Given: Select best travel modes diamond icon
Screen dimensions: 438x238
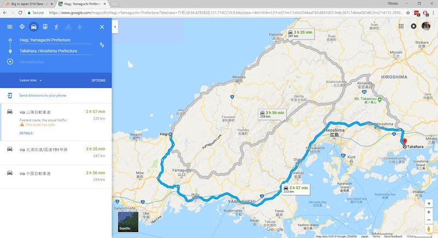Looking at the screenshot, I should [22, 26].
